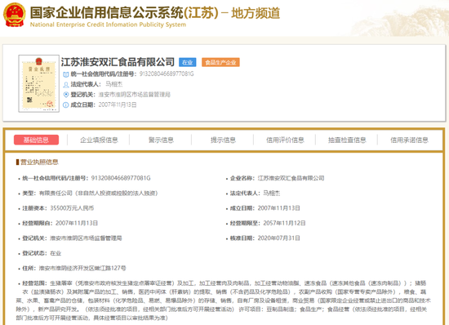The height and width of the screenshot is (325, 449).
Task: Switch to the 企业填报信息 tab
Action: (x=99, y=140)
